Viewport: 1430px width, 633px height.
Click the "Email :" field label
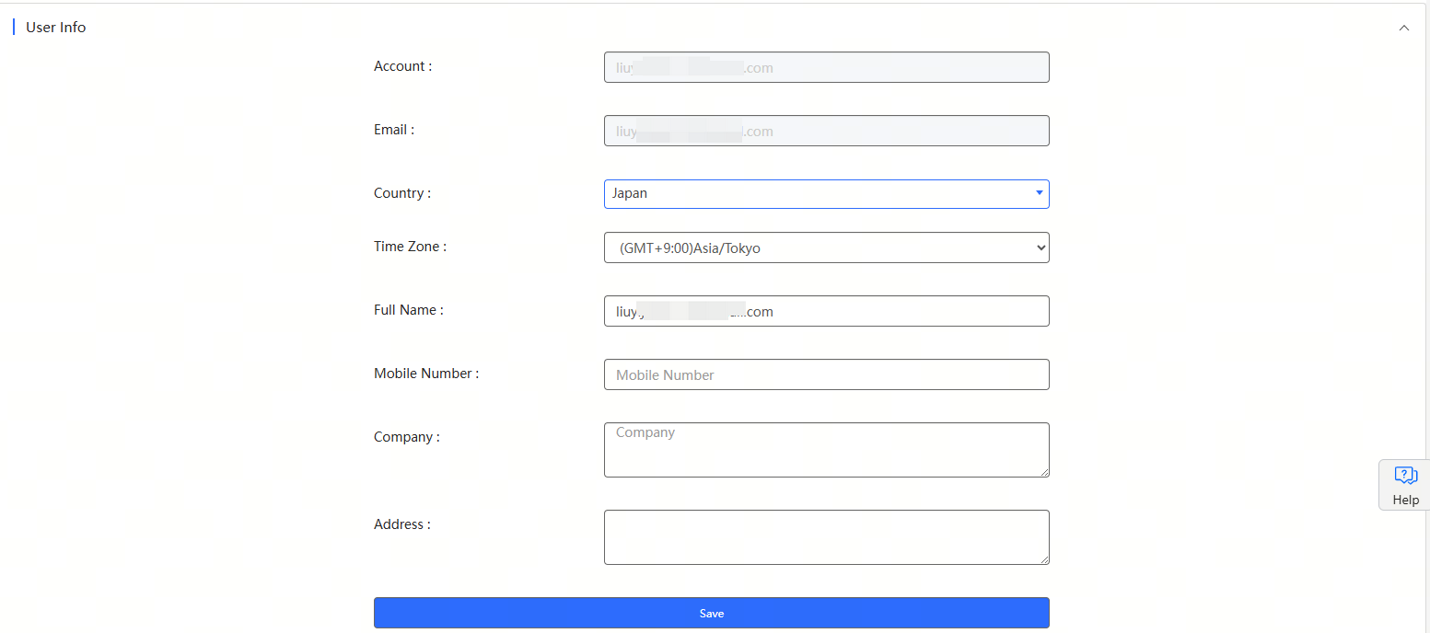pyautogui.click(x=394, y=130)
